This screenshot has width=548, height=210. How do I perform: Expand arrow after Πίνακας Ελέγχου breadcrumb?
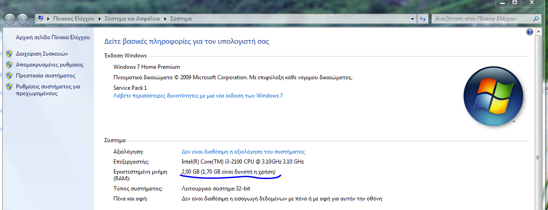point(98,19)
